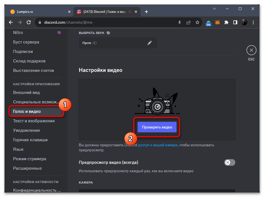Navigate back with the browser back arrow
This screenshot has height=197, width=264.
pyautogui.click(x=11, y=22)
